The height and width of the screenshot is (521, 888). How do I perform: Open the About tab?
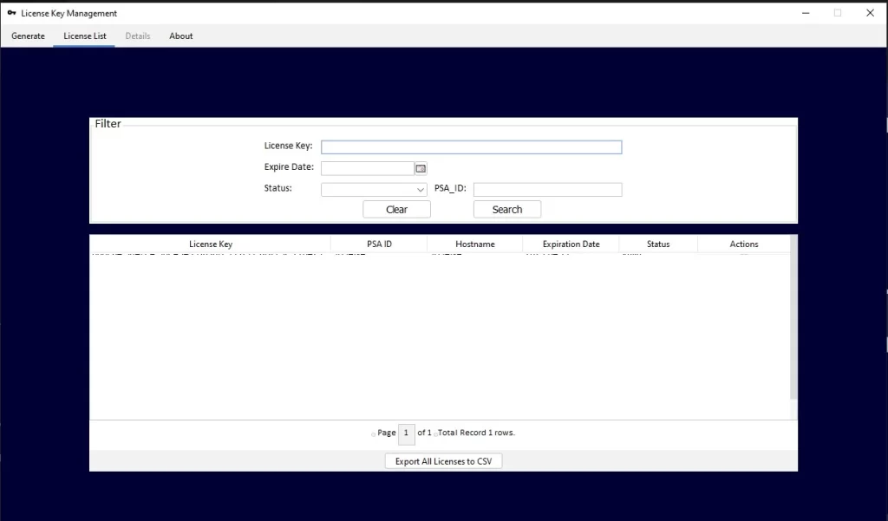pos(181,36)
